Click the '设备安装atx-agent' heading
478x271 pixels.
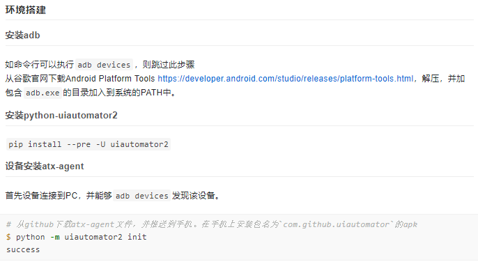(x=45, y=167)
